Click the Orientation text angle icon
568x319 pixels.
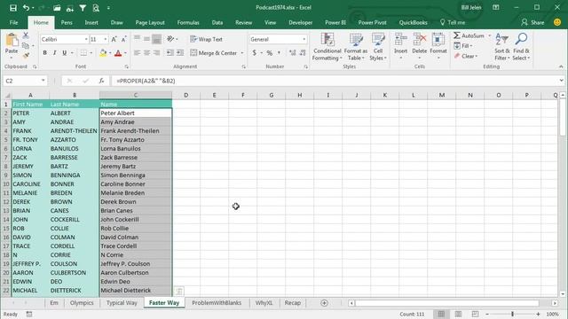point(170,39)
